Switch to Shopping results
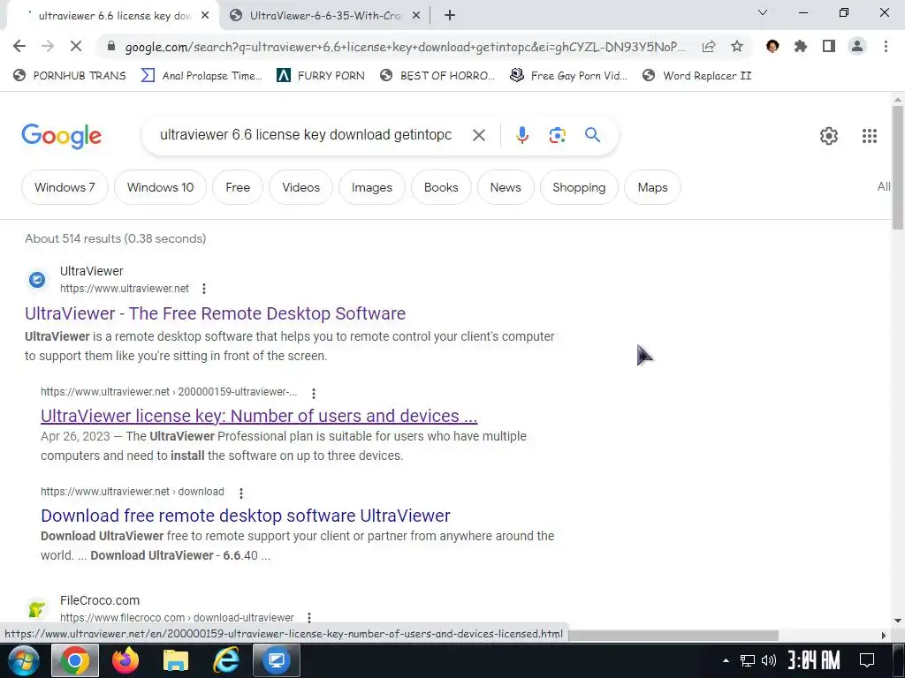 click(x=579, y=187)
